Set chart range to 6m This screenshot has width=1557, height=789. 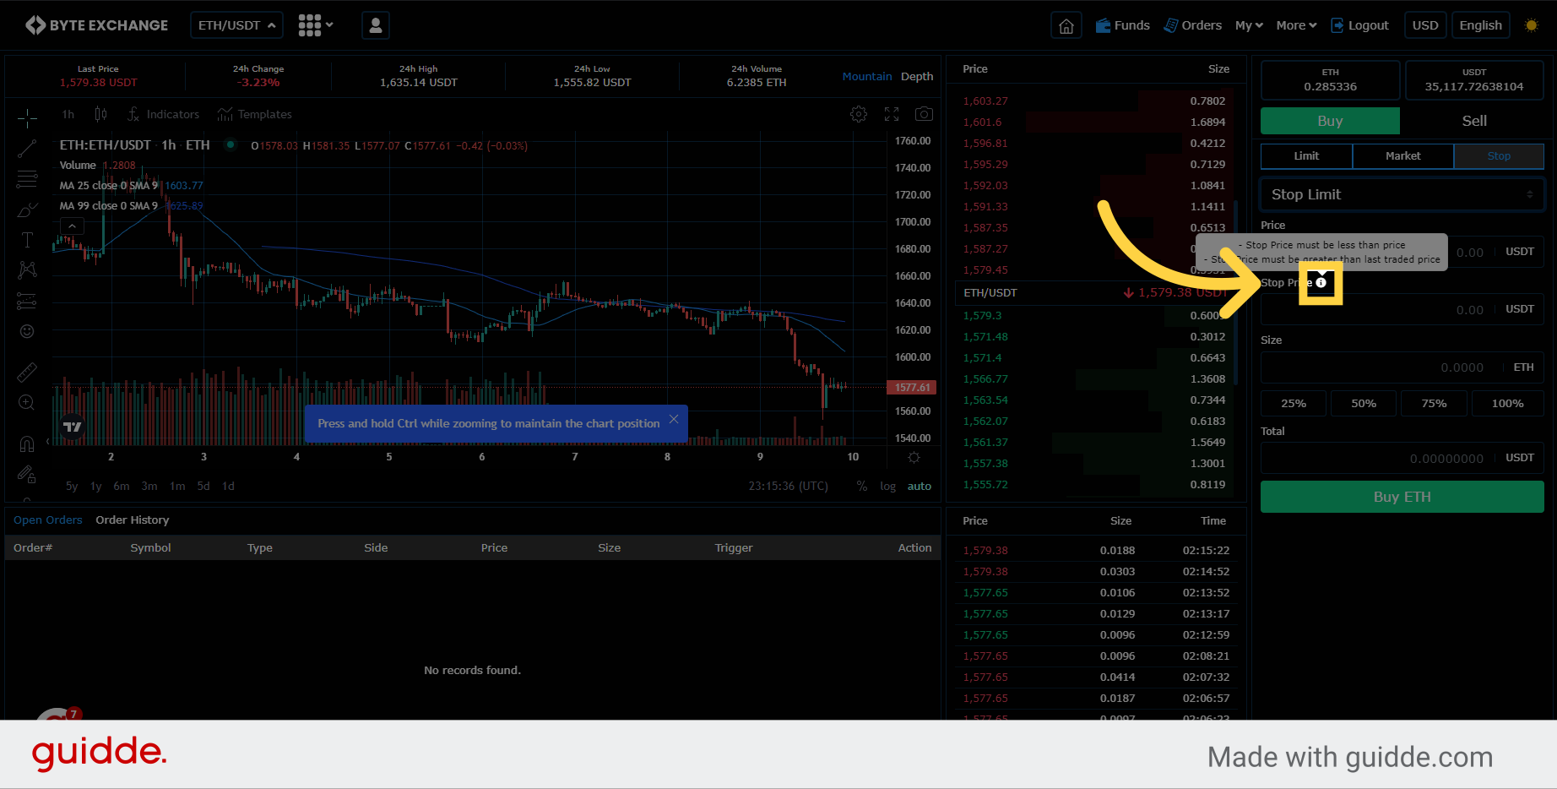(122, 486)
